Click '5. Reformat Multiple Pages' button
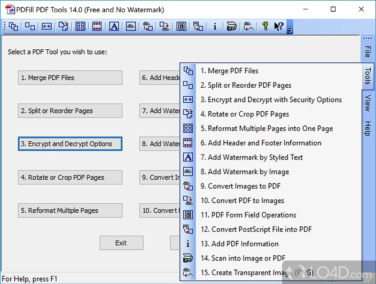Viewport: 376px width, 284px height. [70, 210]
